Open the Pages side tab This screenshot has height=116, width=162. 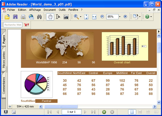[x=4, y=39]
